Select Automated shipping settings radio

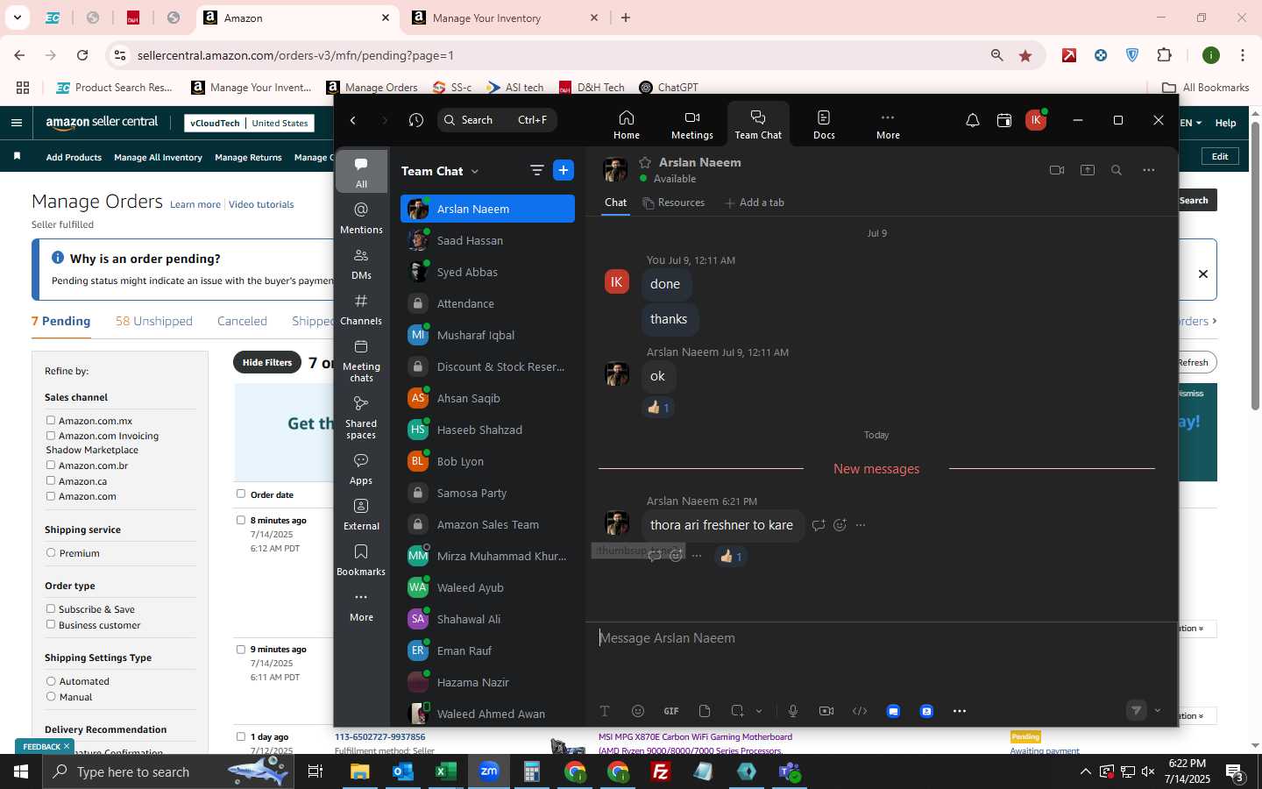tap(51, 680)
